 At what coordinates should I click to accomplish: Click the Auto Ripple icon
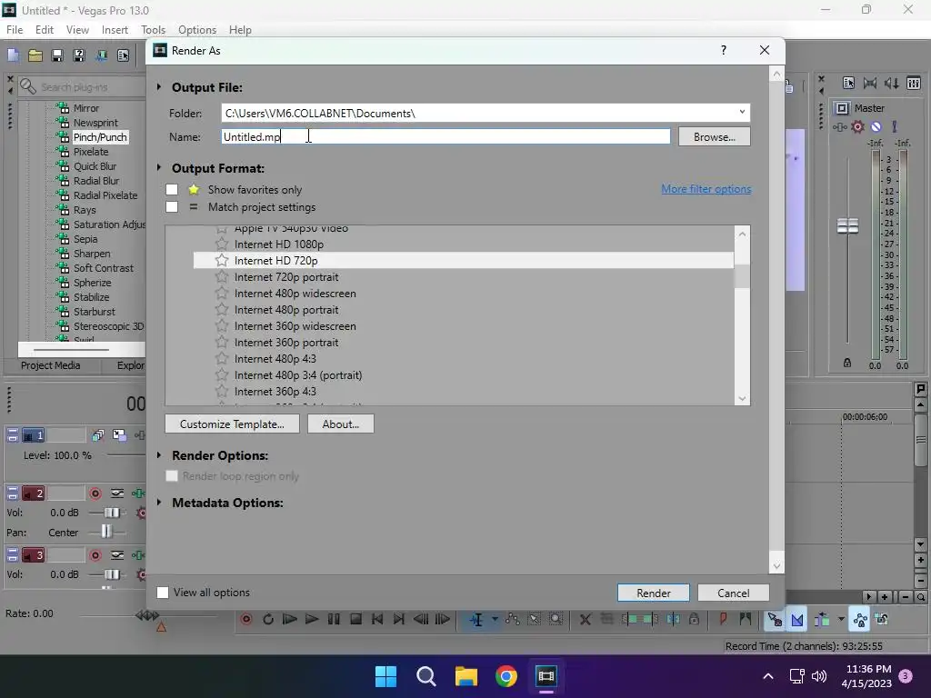pos(822,620)
